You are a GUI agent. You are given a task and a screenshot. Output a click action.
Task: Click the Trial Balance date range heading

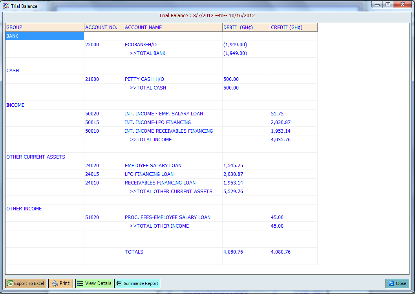tap(207, 16)
